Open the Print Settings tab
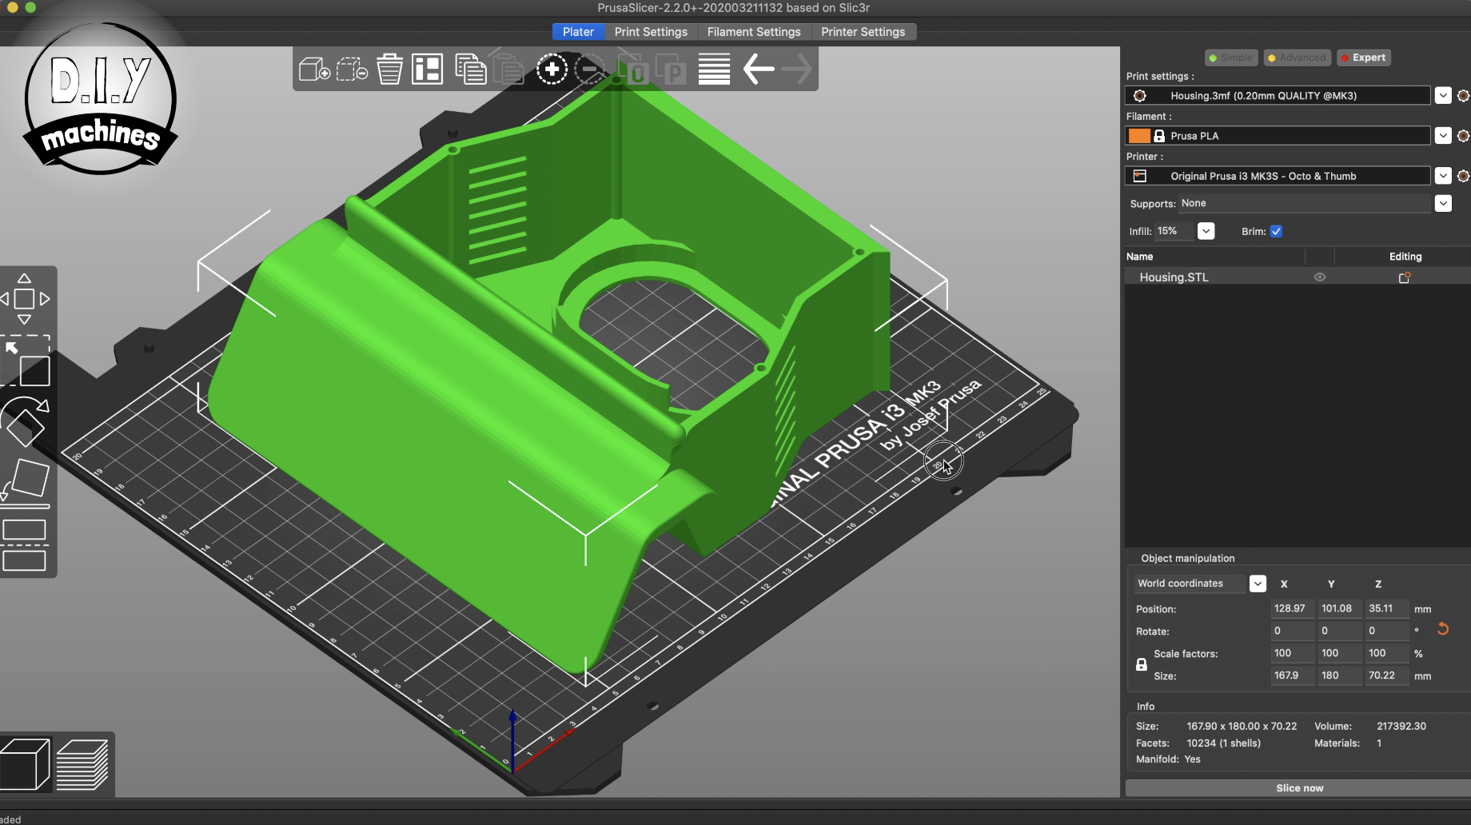 [651, 32]
